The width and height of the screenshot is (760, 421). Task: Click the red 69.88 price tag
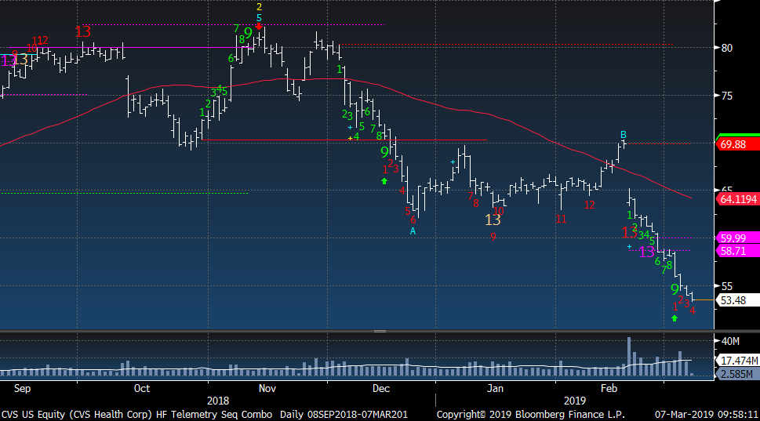click(737, 144)
